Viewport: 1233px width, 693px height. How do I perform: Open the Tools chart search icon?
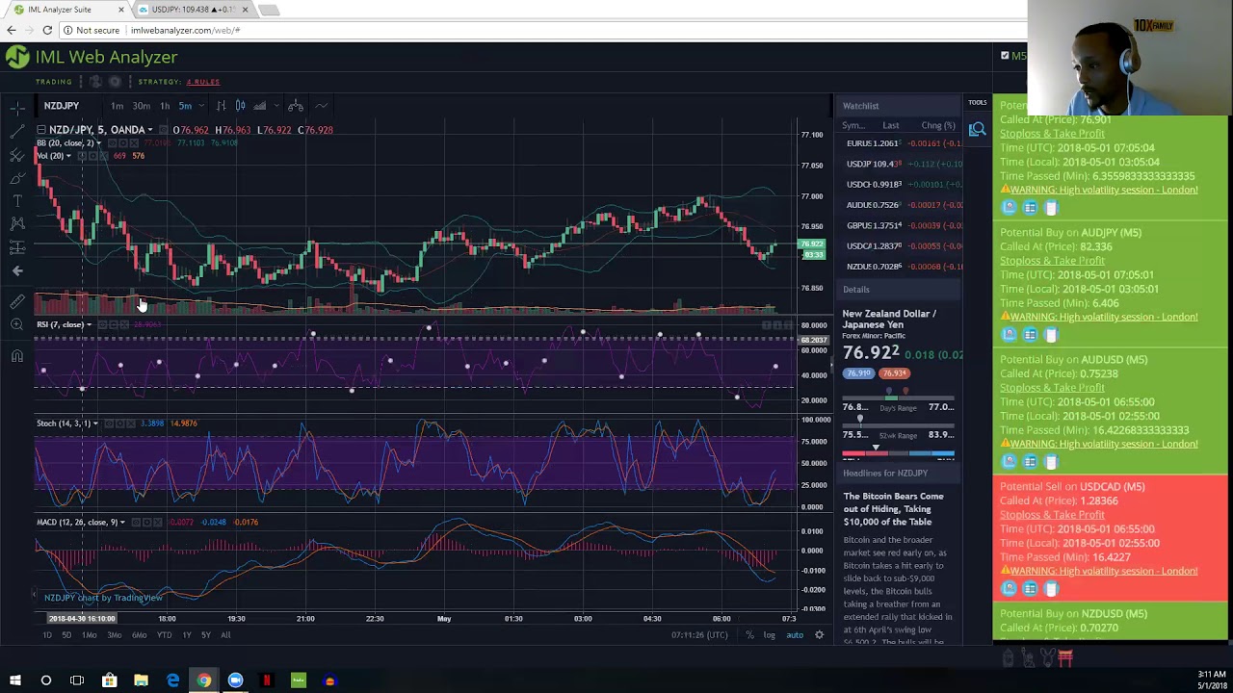tap(977, 129)
